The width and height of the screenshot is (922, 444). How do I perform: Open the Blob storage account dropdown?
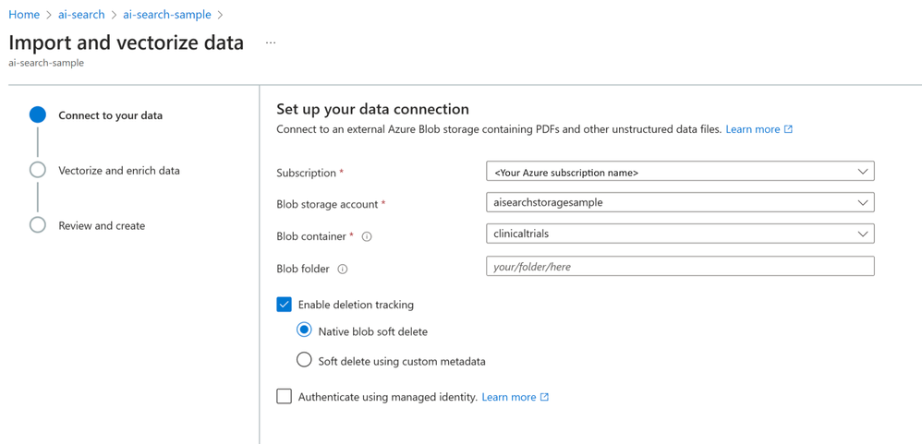[680, 203]
